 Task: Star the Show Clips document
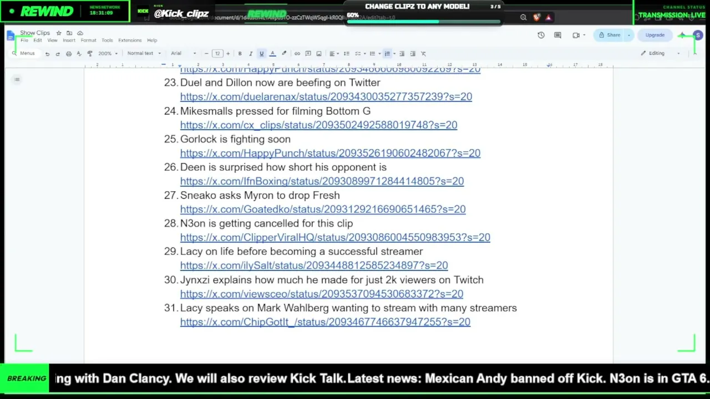click(59, 33)
